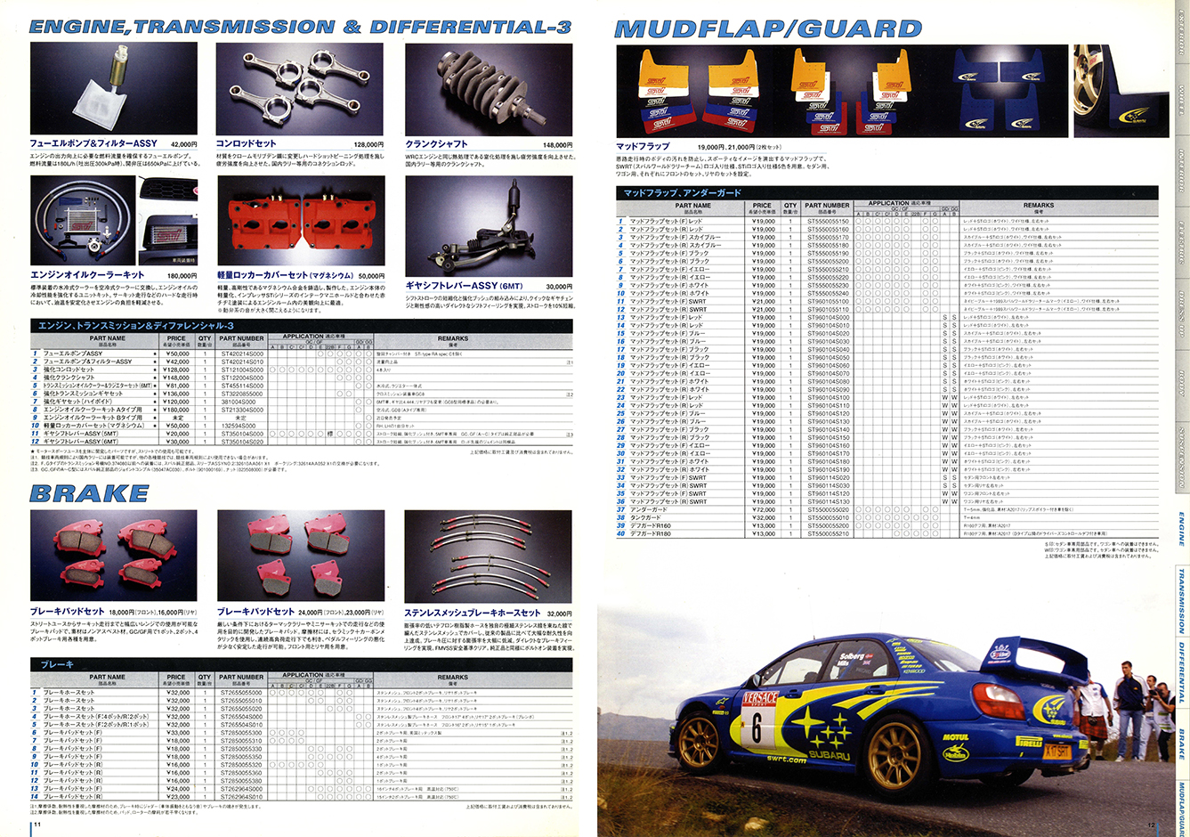Click part number ST5550055150 in mudflap table
This screenshot has height=837, width=1190.
(x=829, y=221)
